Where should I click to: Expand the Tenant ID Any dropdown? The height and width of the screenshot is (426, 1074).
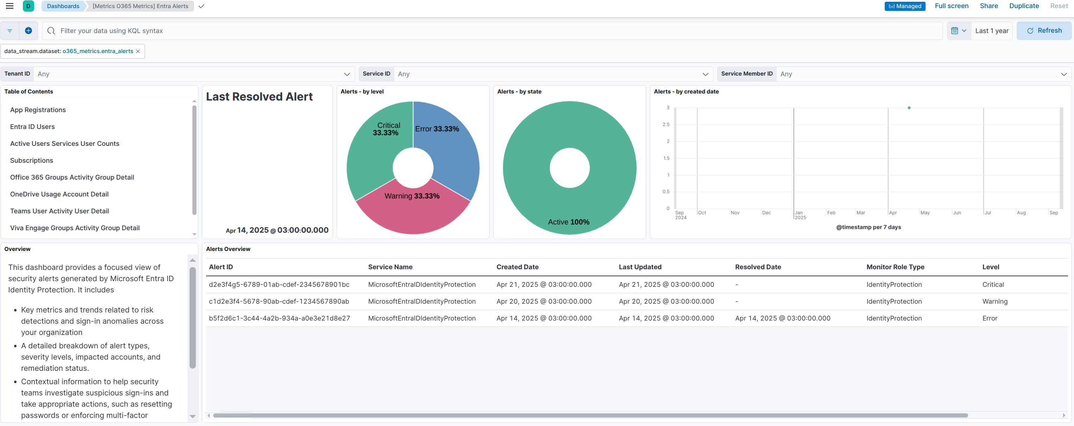pyautogui.click(x=347, y=74)
